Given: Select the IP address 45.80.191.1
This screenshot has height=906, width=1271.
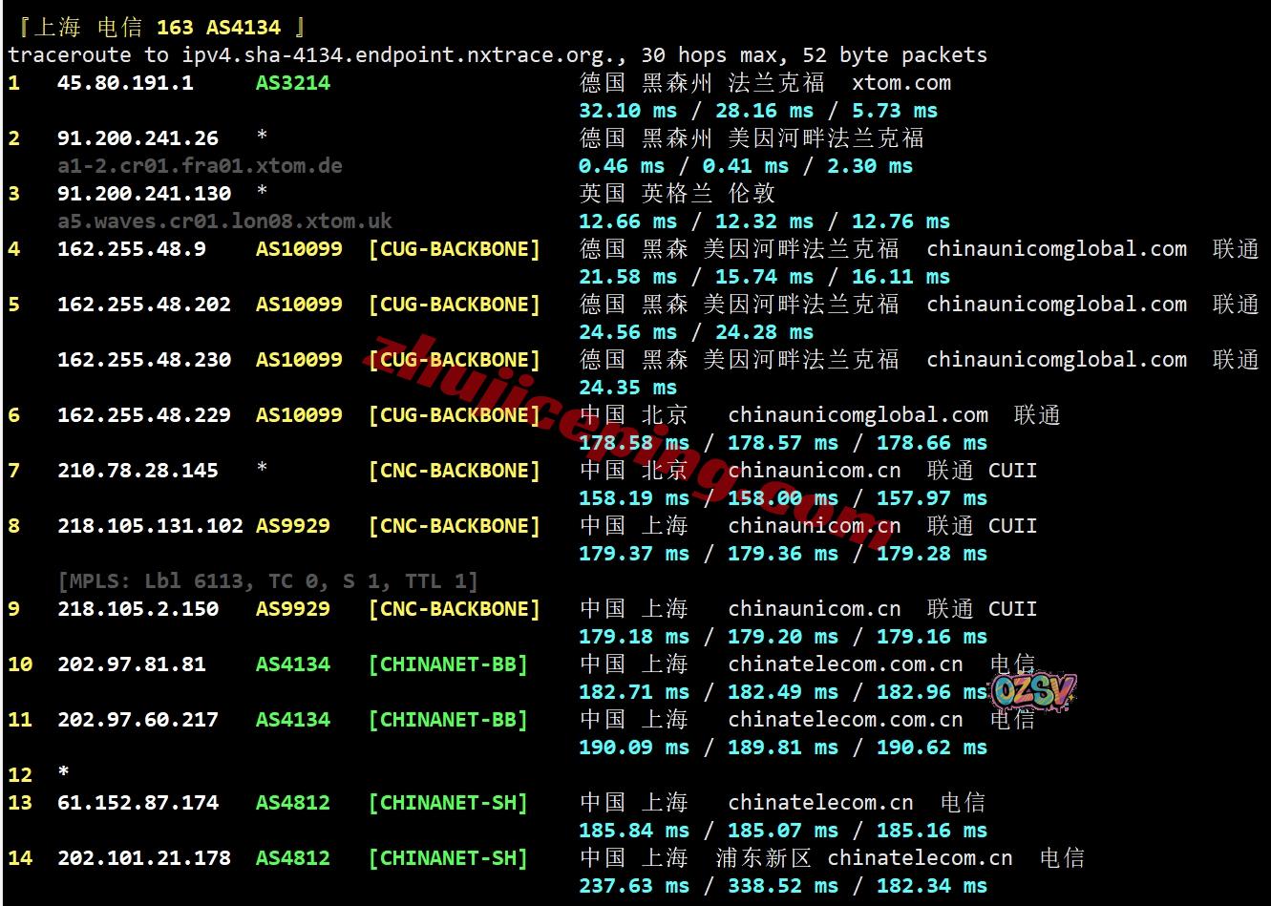Looking at the screenshot, I should (125, 83).
